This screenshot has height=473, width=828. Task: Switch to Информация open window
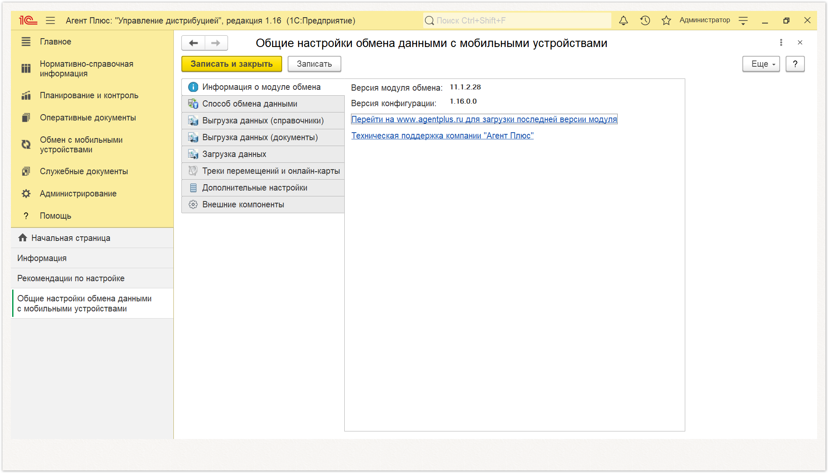(92, 258)
